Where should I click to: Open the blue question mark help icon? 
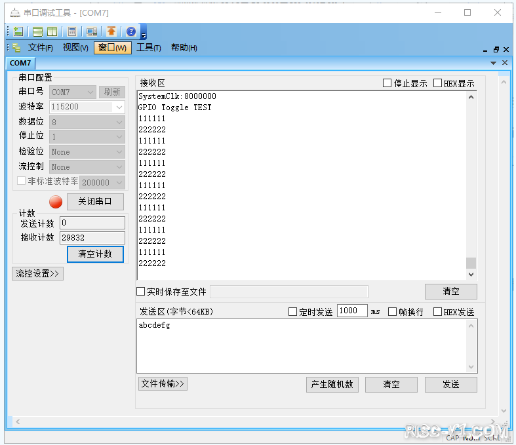coord(131,31)
